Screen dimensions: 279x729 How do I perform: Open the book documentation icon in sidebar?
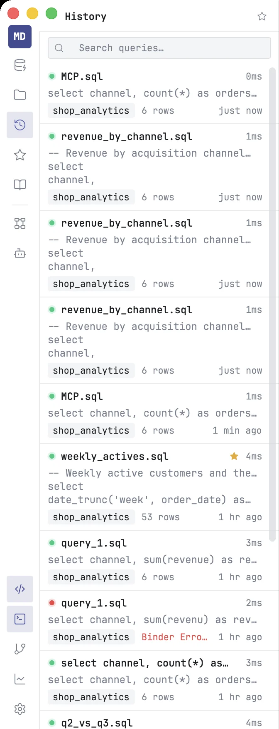tap(20, 185)
